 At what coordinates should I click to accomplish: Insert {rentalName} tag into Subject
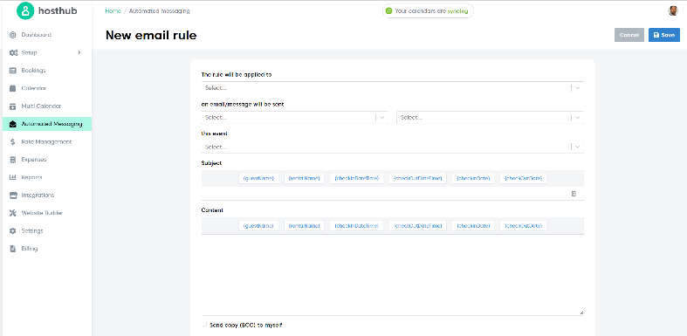coord(304,178)
